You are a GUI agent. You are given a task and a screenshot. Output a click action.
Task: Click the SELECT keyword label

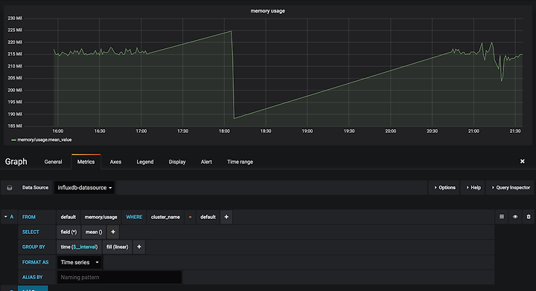click(x=31, y=232)
